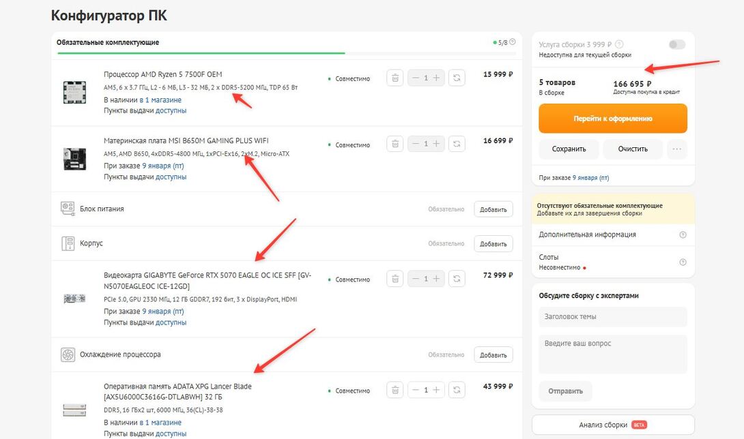Save the build with Сохранить
Image resolution: width=744 pixels, height=439 pixels.
pyautogui.click(x=569, y=149)
